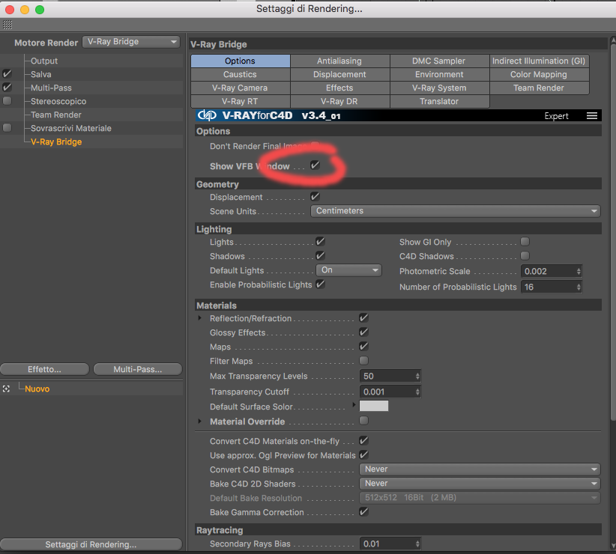Viewport: 616px width, 554px height.
Task: Expand the Material Override disclosure triangle
Action: point(199,421)
